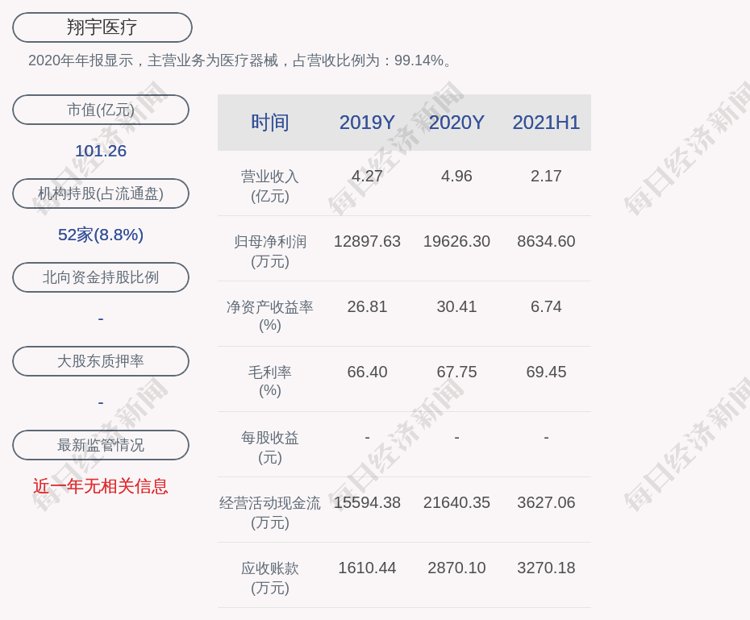
Task: Click the 2020Y column header
Action: tap(456, 123)
